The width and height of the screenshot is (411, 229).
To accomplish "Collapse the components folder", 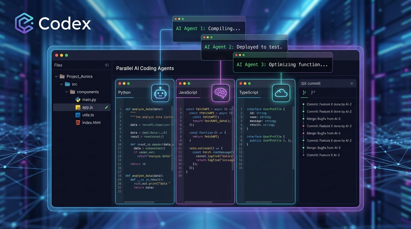I will pyautogui.click(x=67, y=92).
